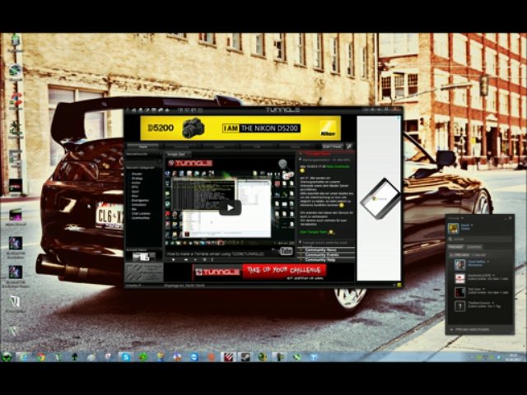The height and width of the screenshot is (395, 527).
Task: Select the first friend's avatar in list
Action: pos(459,264)
